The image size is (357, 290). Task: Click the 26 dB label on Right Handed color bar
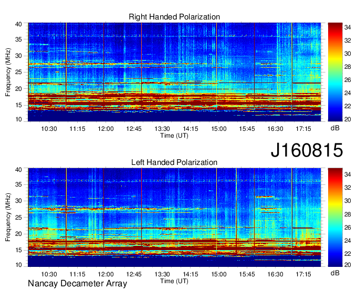pos(348,80)
